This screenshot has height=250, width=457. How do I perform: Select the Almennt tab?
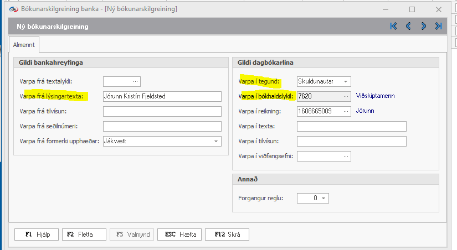(23, 44)
